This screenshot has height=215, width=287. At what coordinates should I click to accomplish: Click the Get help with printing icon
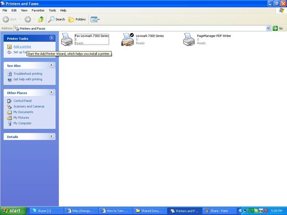pos(10,79)
